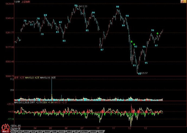Open the EXPMA indicator tab
The height and width of the screenshot is (133, 187).
(84, 131)
